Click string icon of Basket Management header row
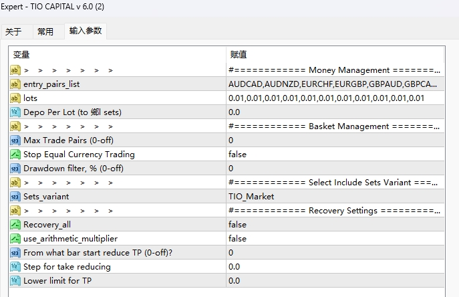459x297 pixels. (x=15, y=126)
